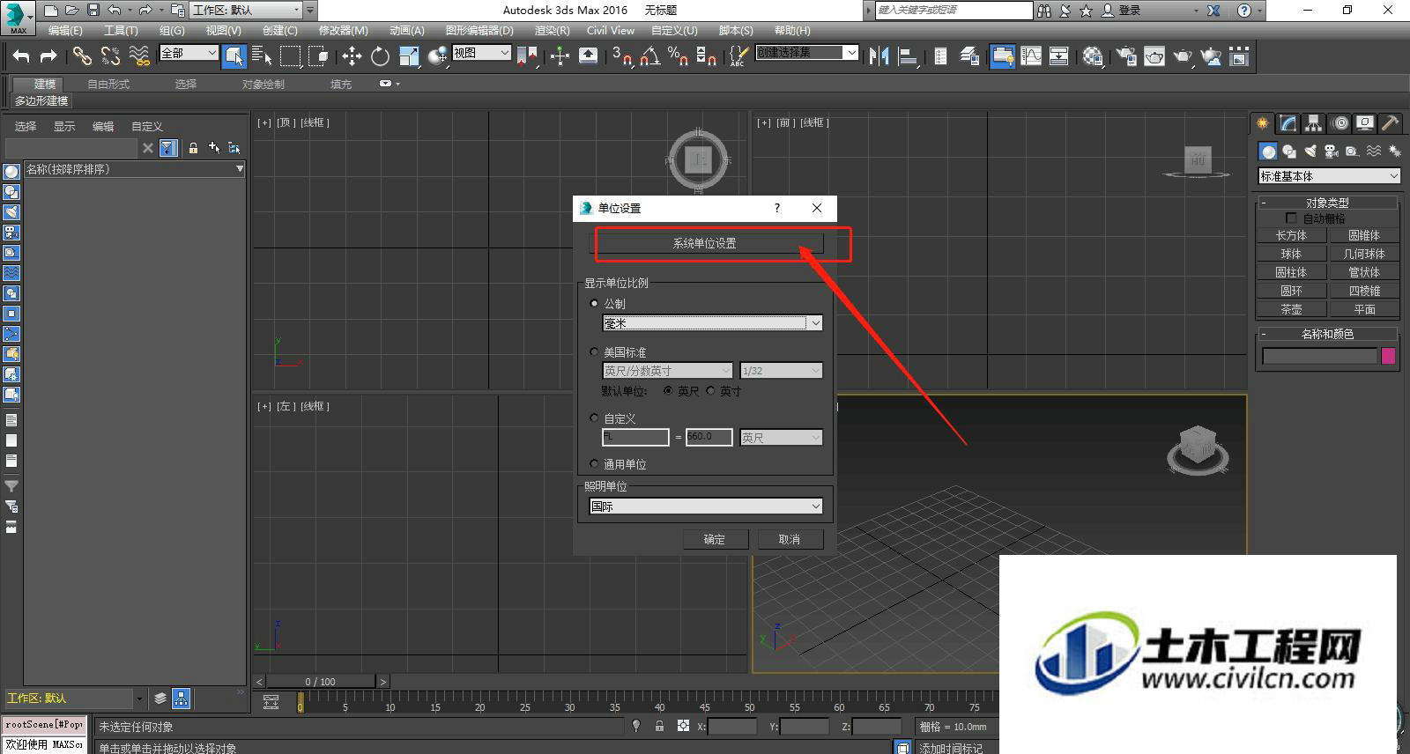The image size is (1410, 754).
Task: Click 取消 in the units dialog
Action: pos(790,539)
